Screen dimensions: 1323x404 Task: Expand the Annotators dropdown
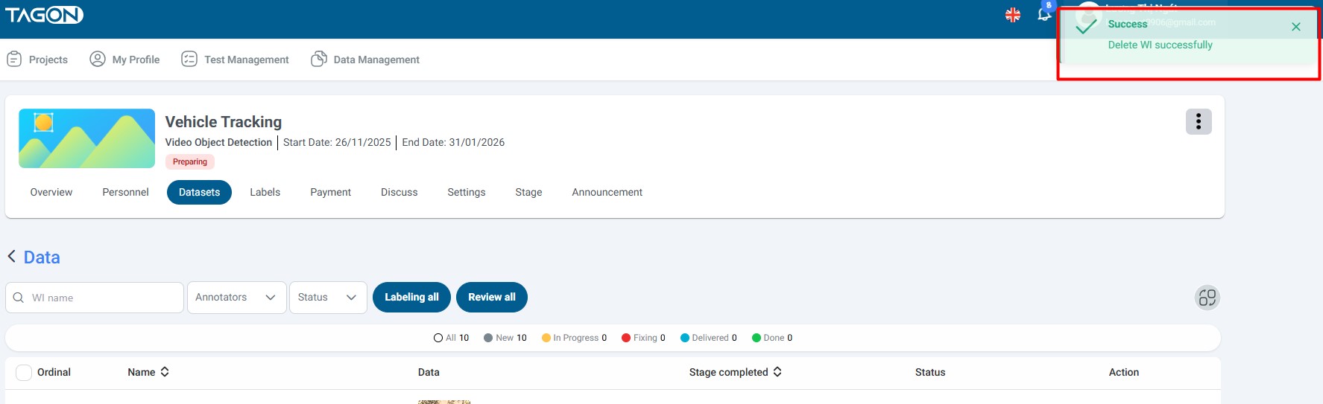(x=236, y=298)
